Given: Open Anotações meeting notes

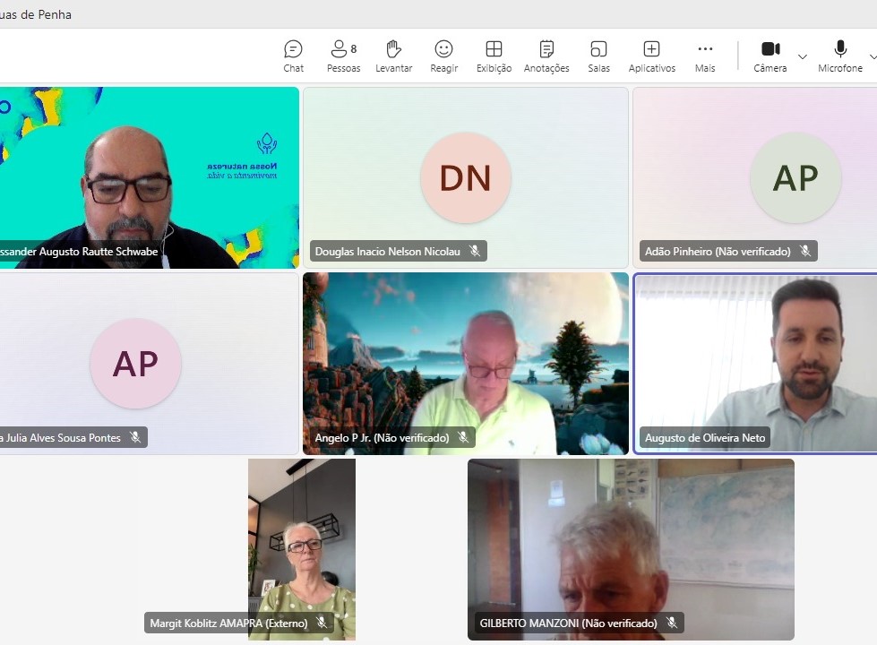Looking at the screenshot, I should [546, 56].
